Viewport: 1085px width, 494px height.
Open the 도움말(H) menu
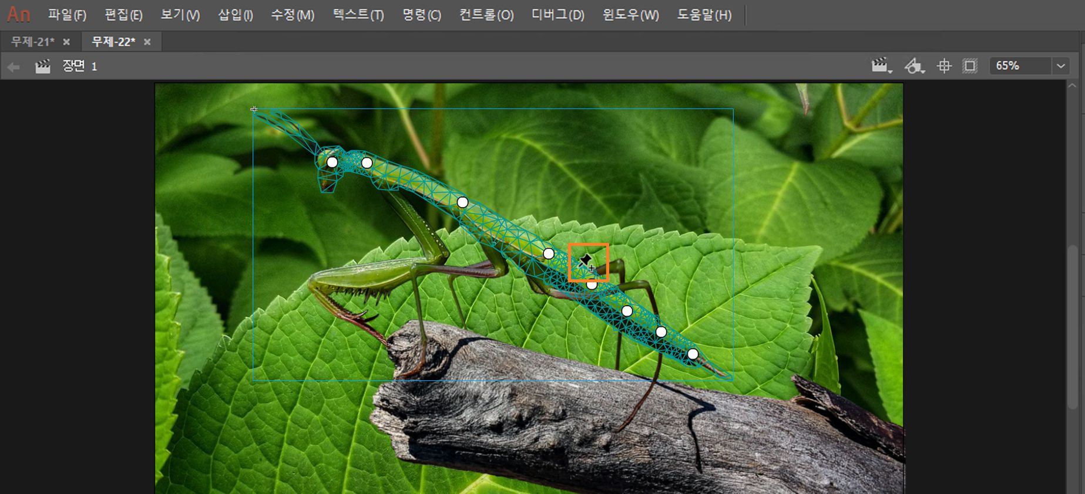pos(704,15)
